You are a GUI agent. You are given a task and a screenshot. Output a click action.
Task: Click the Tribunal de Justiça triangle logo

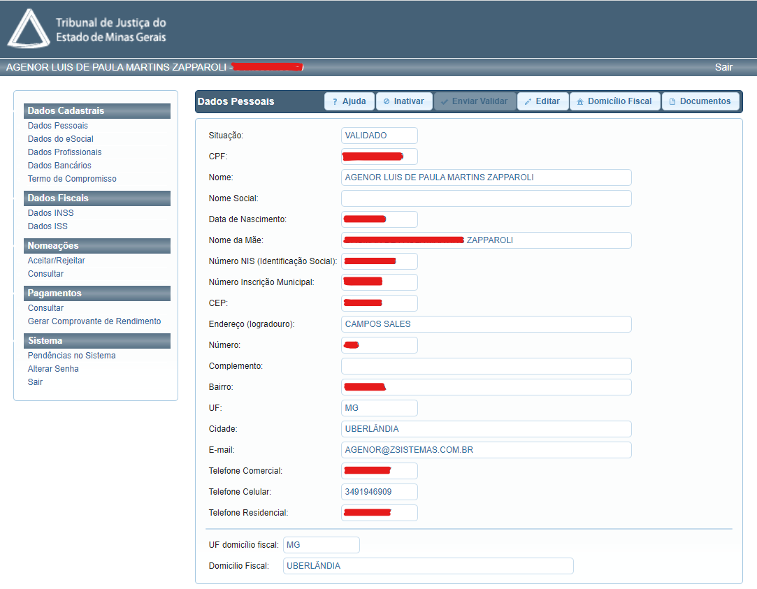click(x=29, y=29)
